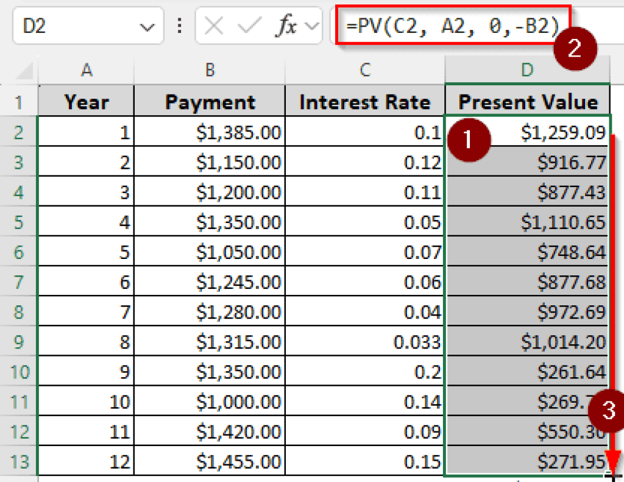Click the Interest Rate header cell
624x482 pixels.
(364, 101)
